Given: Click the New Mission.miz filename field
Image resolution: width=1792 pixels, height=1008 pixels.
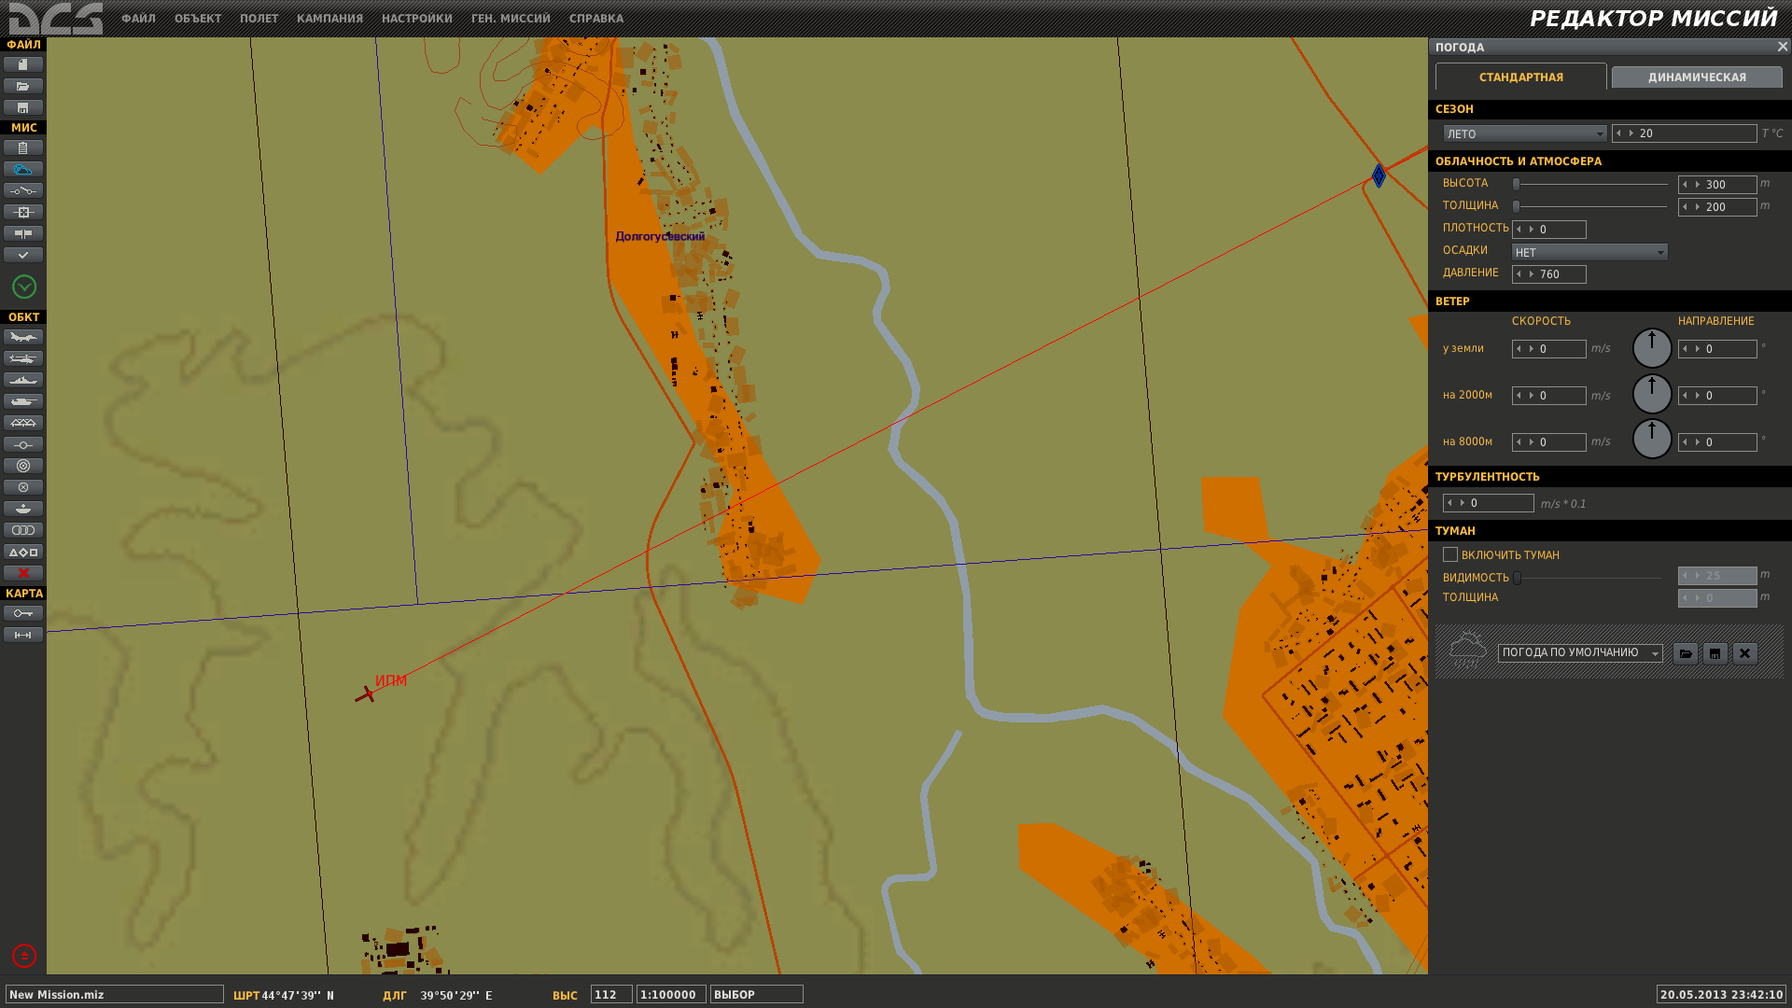Looking at the screenshot, I should [115, 994].
